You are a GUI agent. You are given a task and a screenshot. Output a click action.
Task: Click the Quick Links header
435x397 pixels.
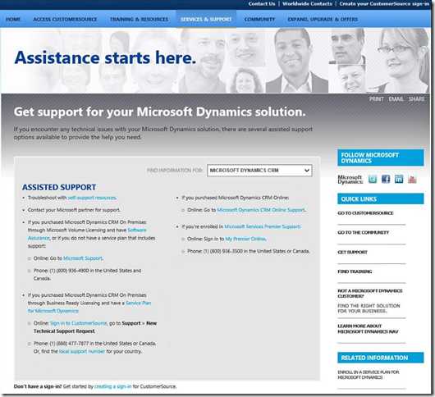click(x=381, y=199)
